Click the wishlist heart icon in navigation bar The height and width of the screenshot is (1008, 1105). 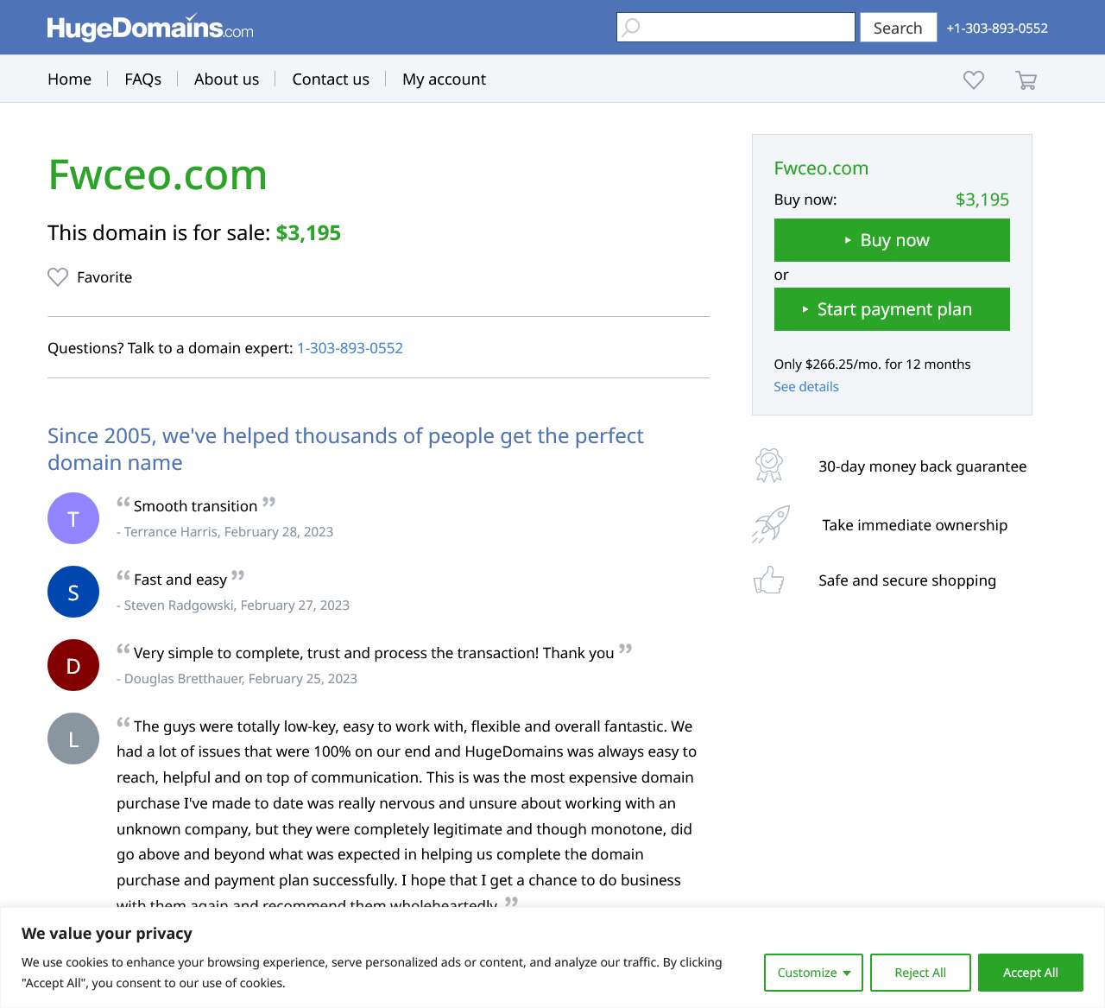[x=974, y=79]
